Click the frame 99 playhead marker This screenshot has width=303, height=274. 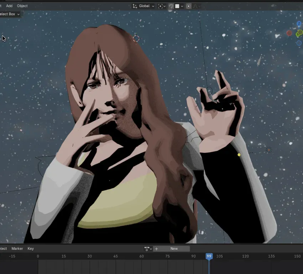(x=209, y=256)
